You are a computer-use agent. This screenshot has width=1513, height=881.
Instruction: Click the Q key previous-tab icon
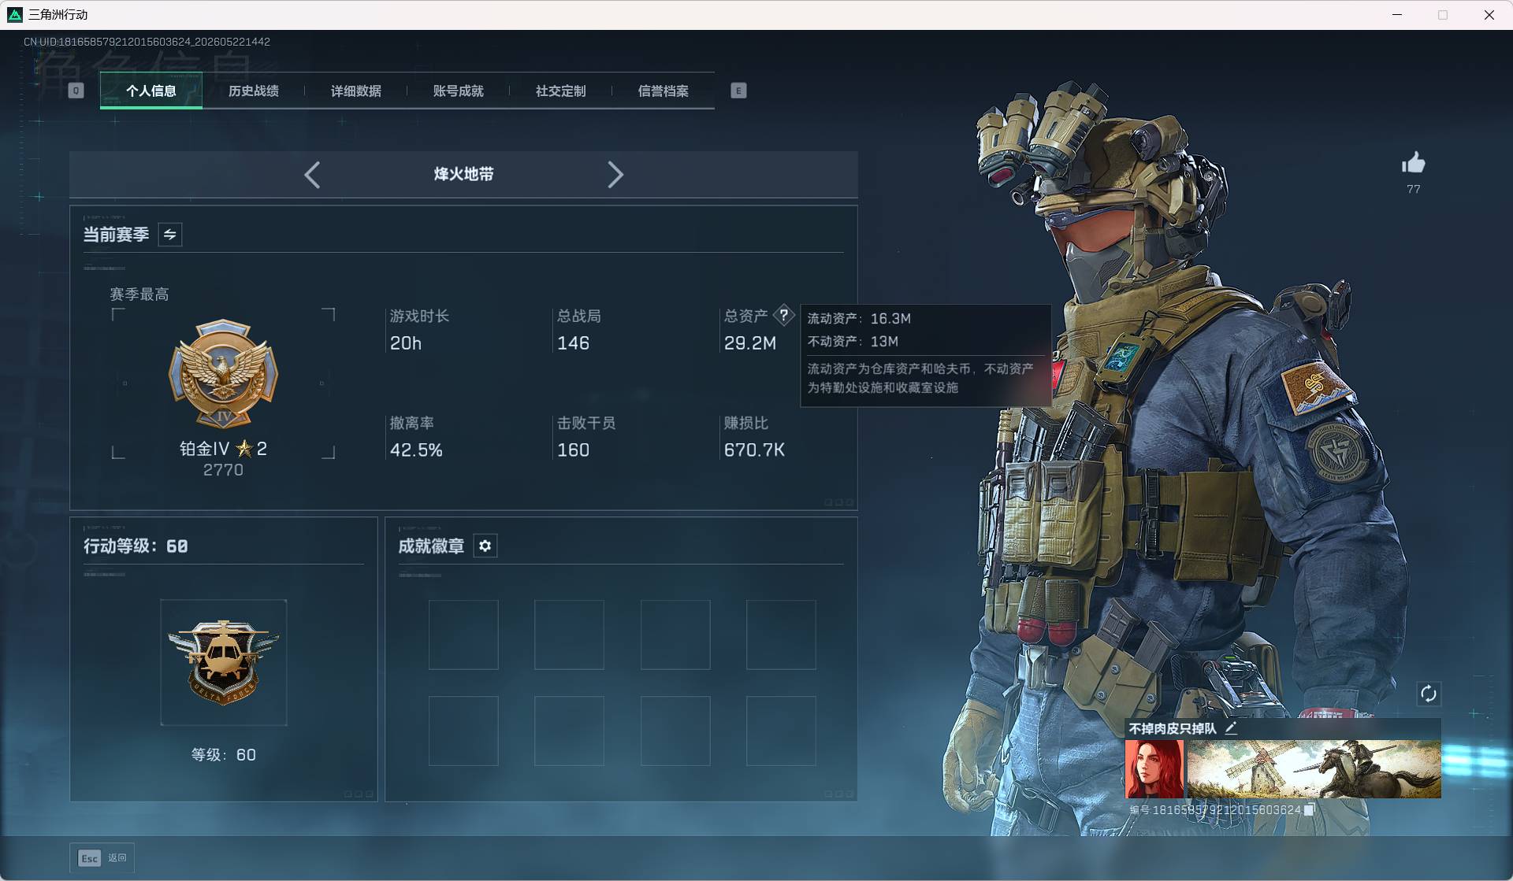coord(76,91)
